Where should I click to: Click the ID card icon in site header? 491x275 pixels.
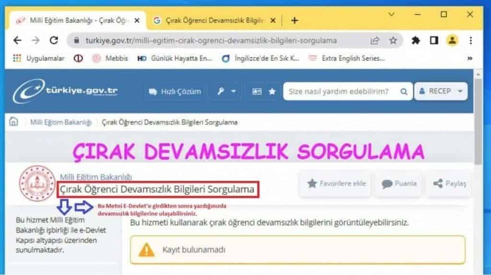pos(257,92)
